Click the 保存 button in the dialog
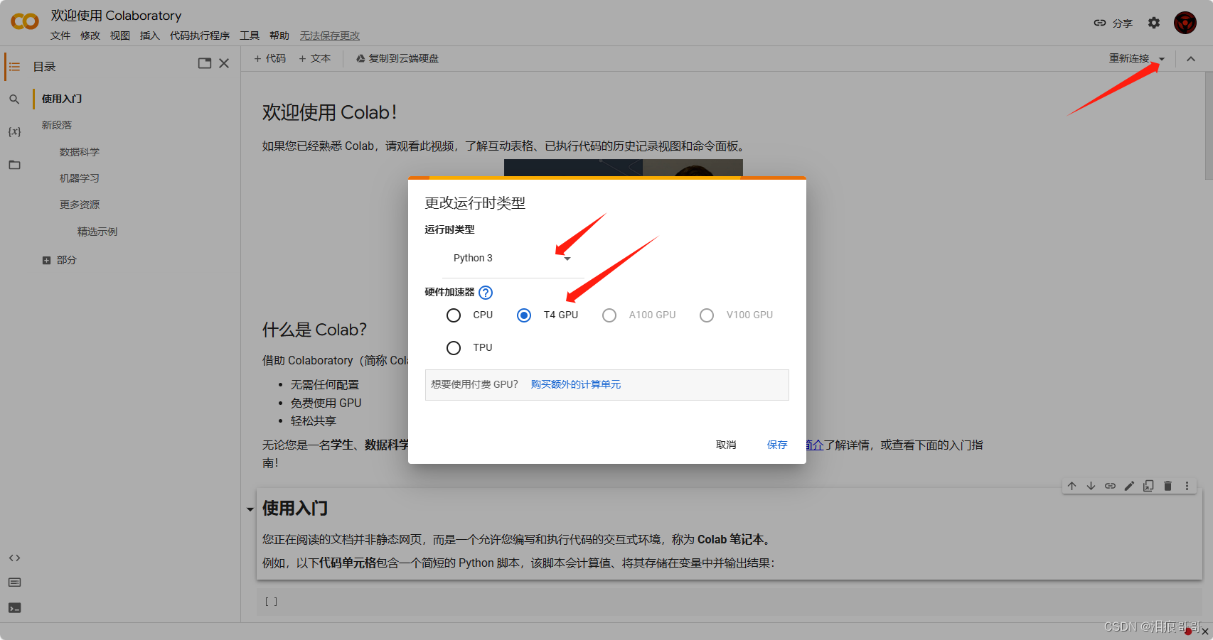The image size is (1213, 640). pos(777,444)
